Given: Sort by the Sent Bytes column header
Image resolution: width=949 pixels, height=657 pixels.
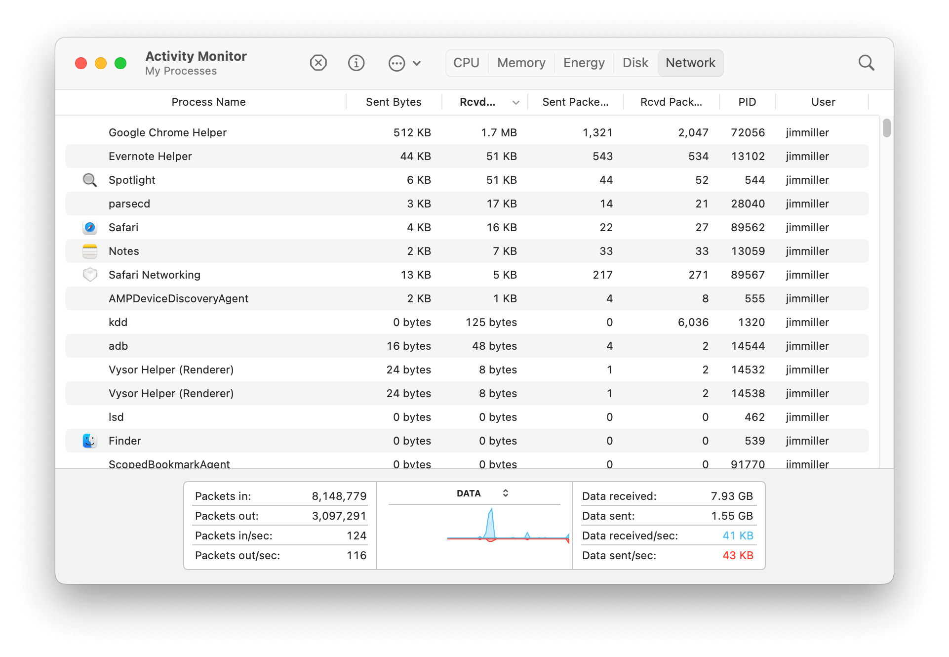Looking at the screenshot, I should click(x=394, y=102).
